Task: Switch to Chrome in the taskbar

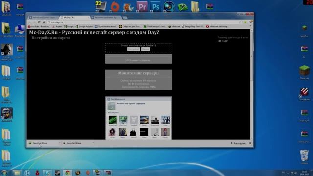Action: (67, 173)
